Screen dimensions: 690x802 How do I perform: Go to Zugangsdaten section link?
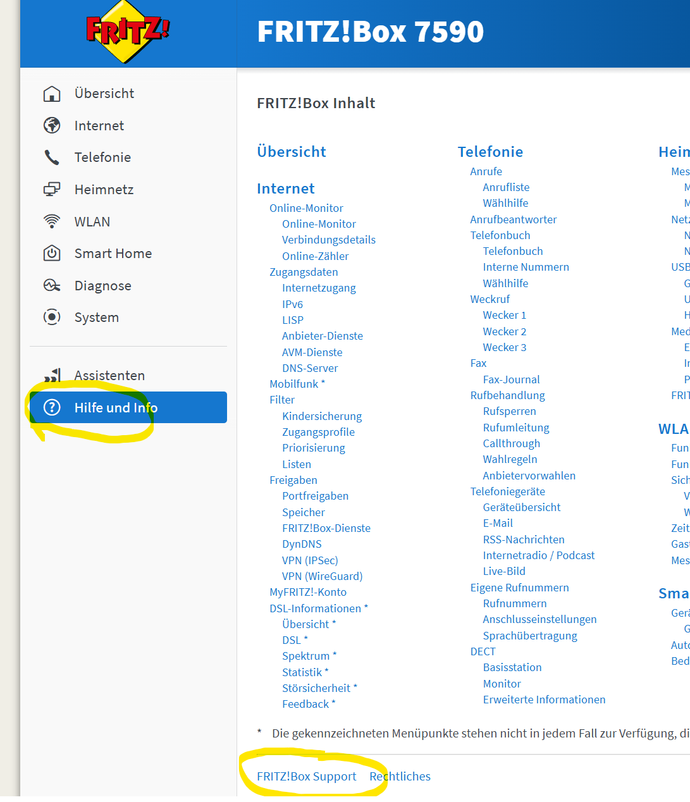pyautogui.click(x=304, y=272)
